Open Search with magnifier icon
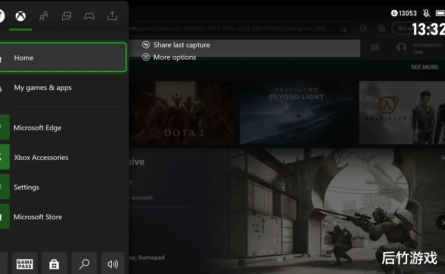 [x=84, y=264]
